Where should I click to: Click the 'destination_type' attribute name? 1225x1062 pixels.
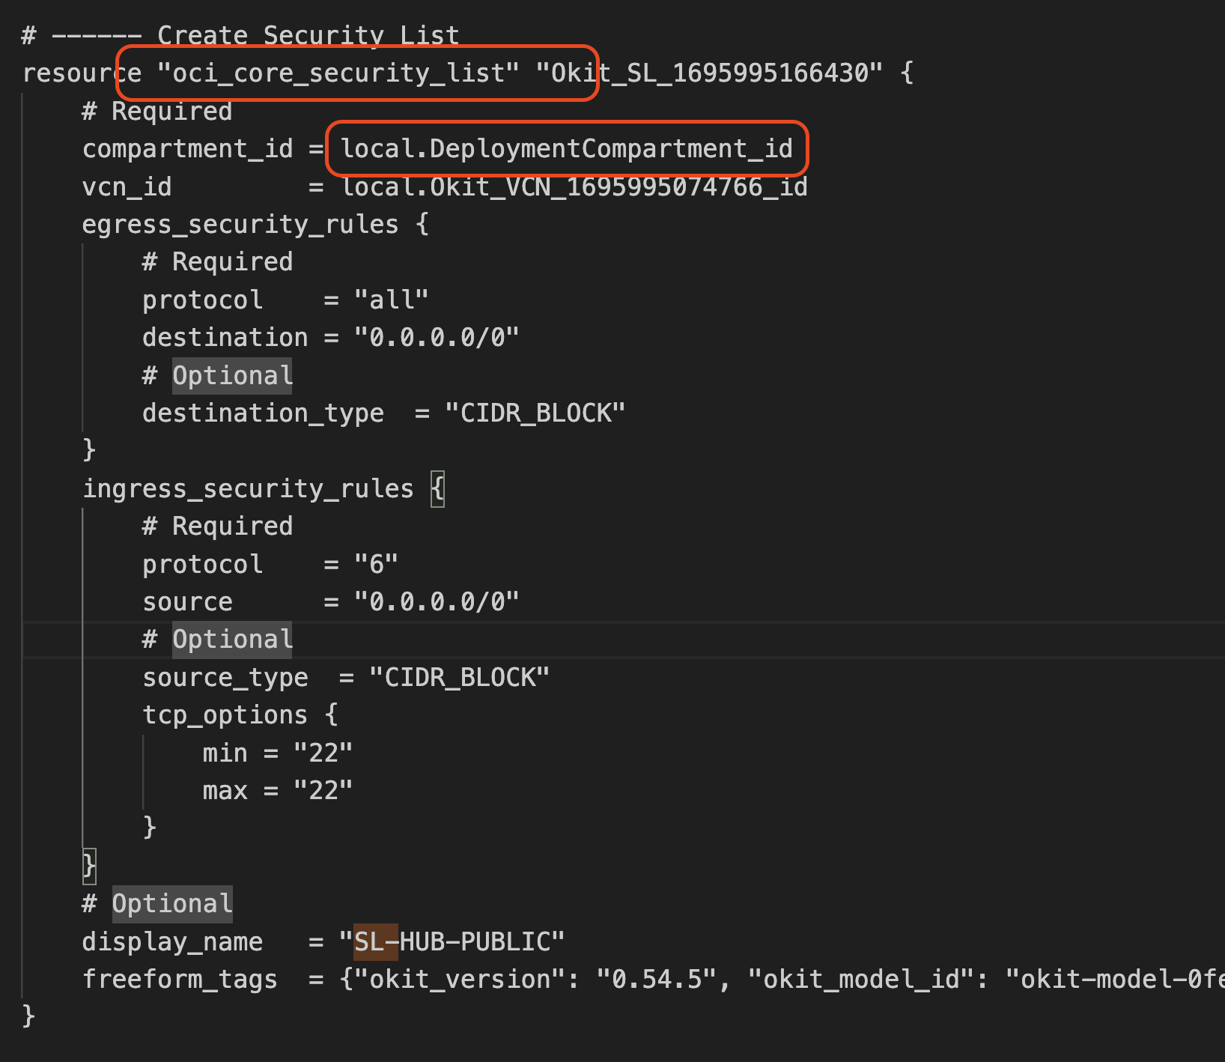(x=264, y=413)
